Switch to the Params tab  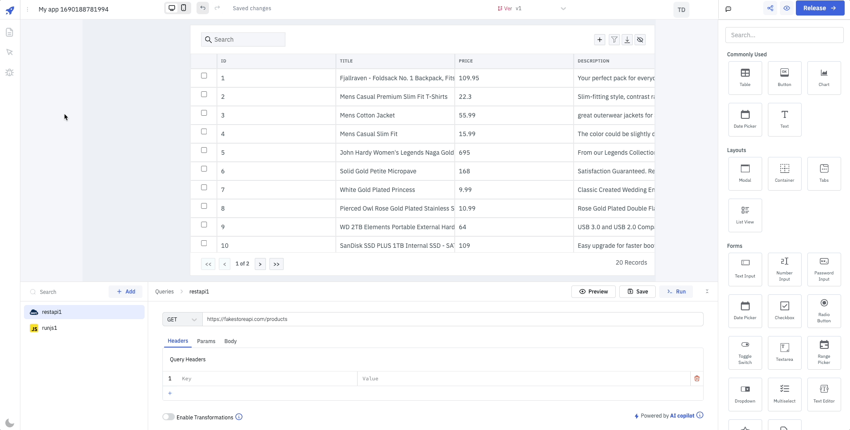click(x=206, y=341)
